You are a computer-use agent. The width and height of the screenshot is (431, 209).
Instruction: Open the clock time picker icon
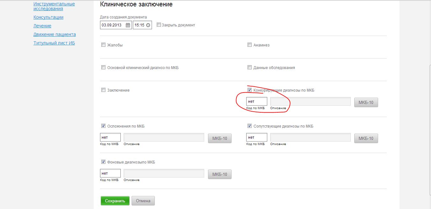(x=148, y=25)
